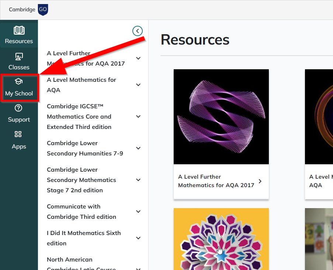Image resolution: width=333 pixels, height=270 pixels.
Task: Expand A Level Further Mathematics for AQA 2017
Action: tap(138, 58)
